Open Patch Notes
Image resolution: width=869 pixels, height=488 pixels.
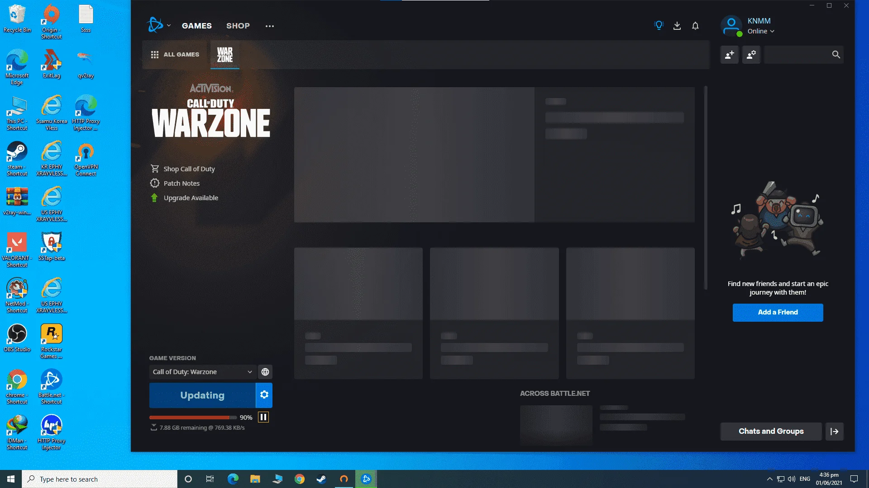pyautogui.click(x=175, y=183)
